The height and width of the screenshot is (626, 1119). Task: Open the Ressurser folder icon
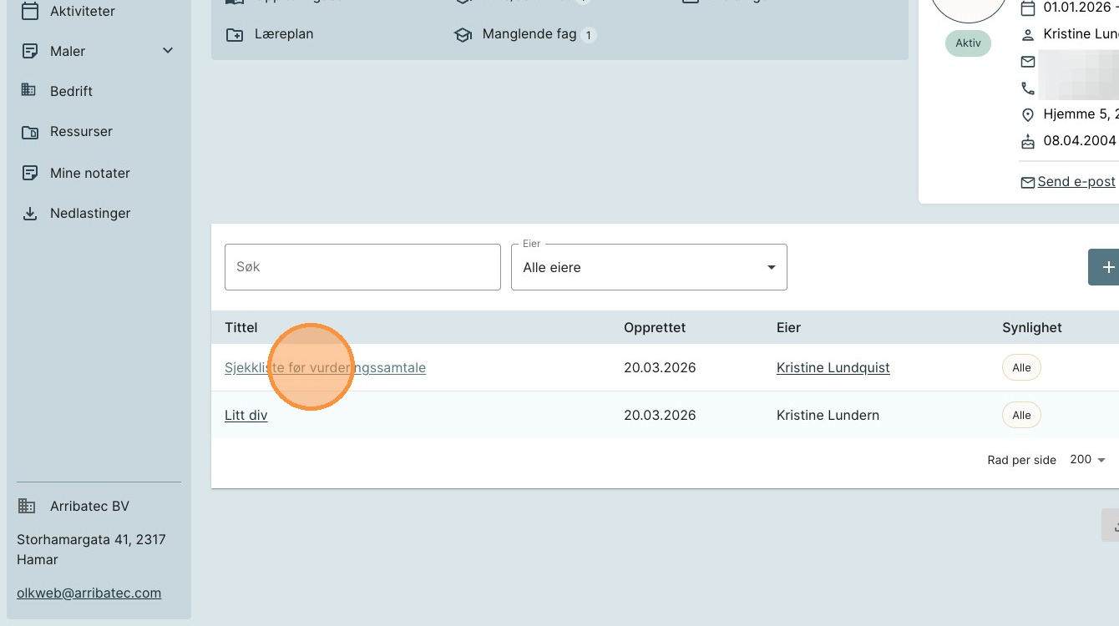(x=29, y=132)
